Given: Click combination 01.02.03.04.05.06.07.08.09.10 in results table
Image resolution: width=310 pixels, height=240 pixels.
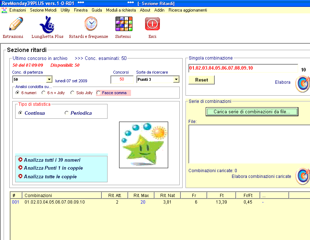Looking at the screenshot, I should (x=54, y=202).
